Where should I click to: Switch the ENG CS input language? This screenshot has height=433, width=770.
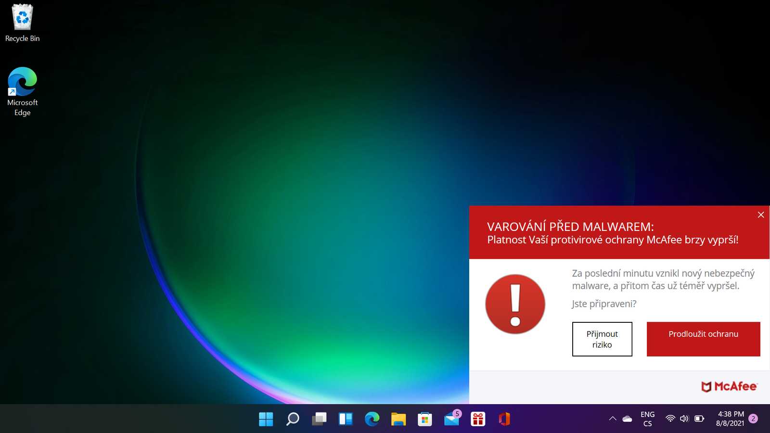(x=648, y=419)
